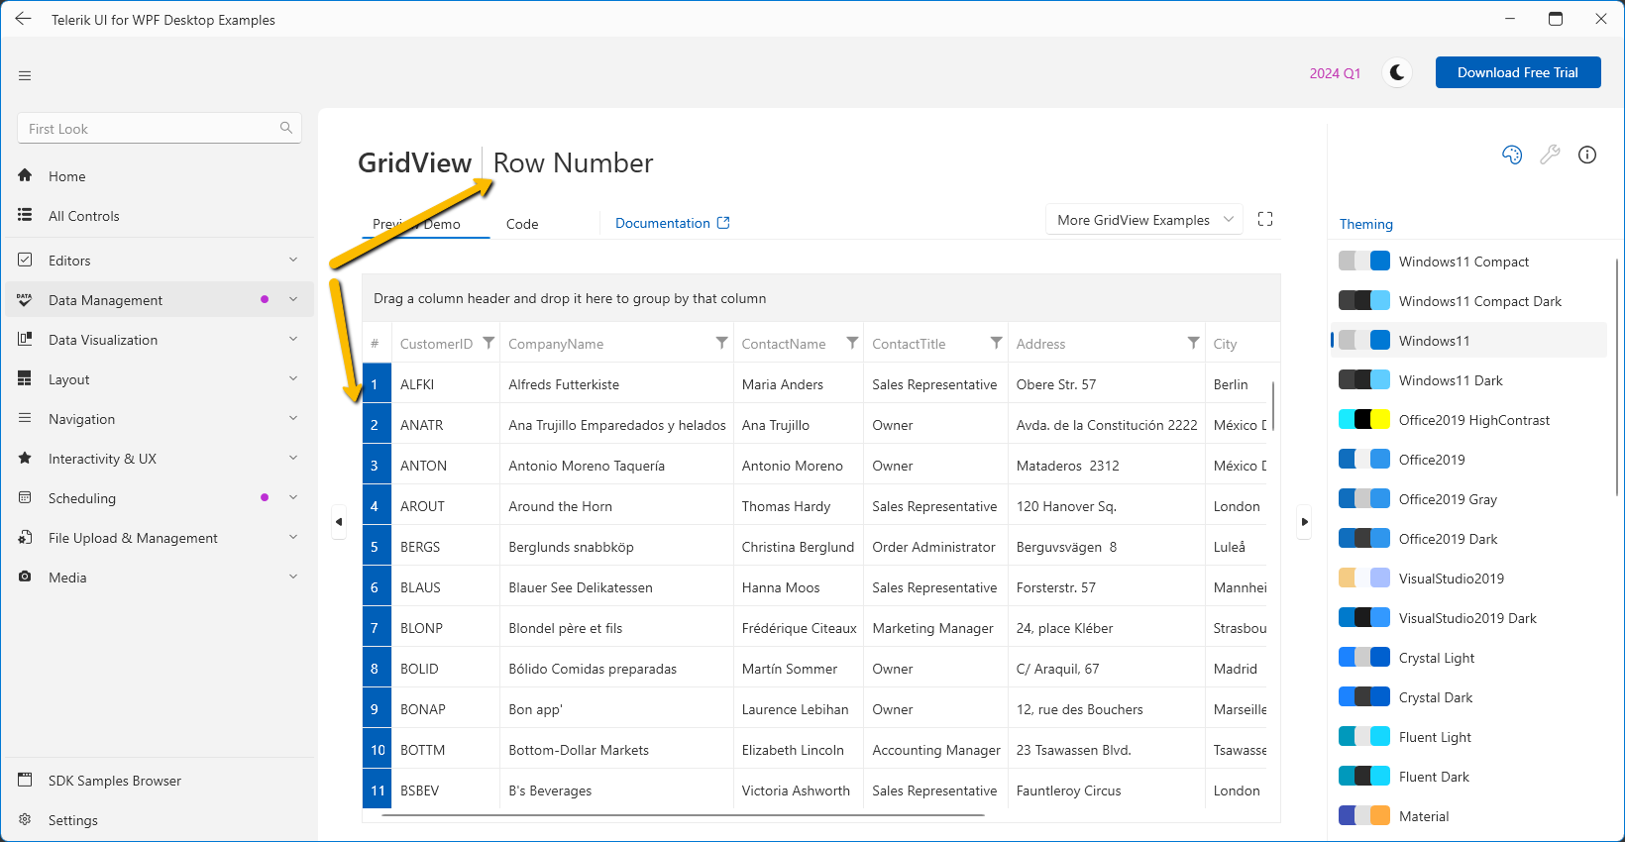
Task: Open the theming palette icon
Action: pos(1512,155)
